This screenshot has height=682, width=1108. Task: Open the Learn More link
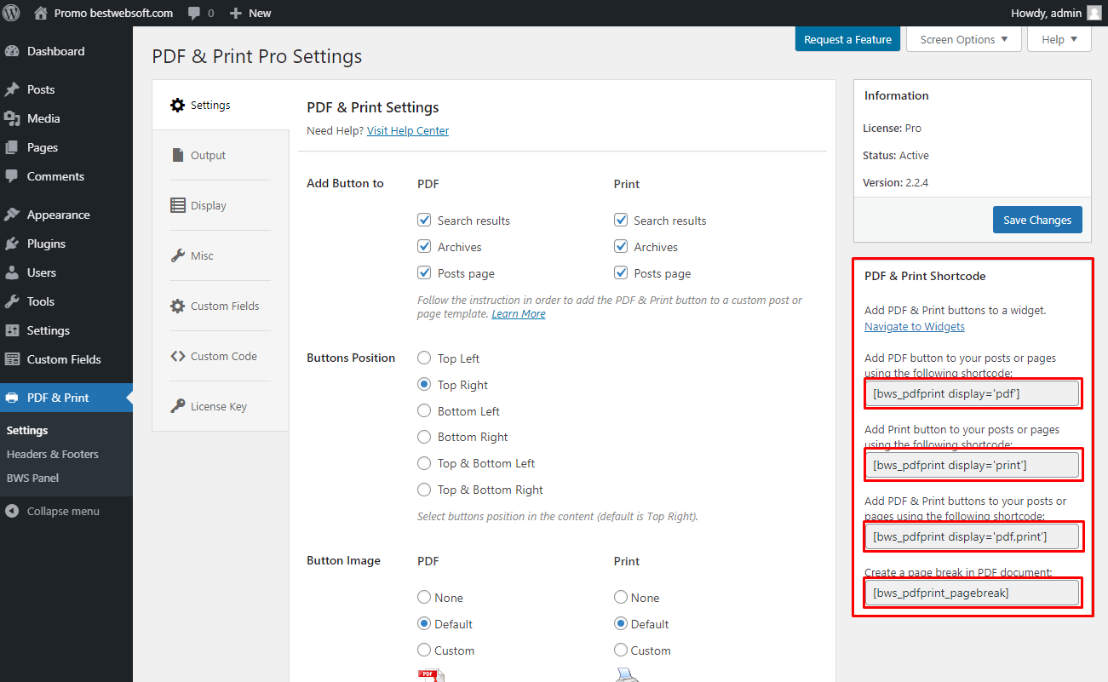519,313
